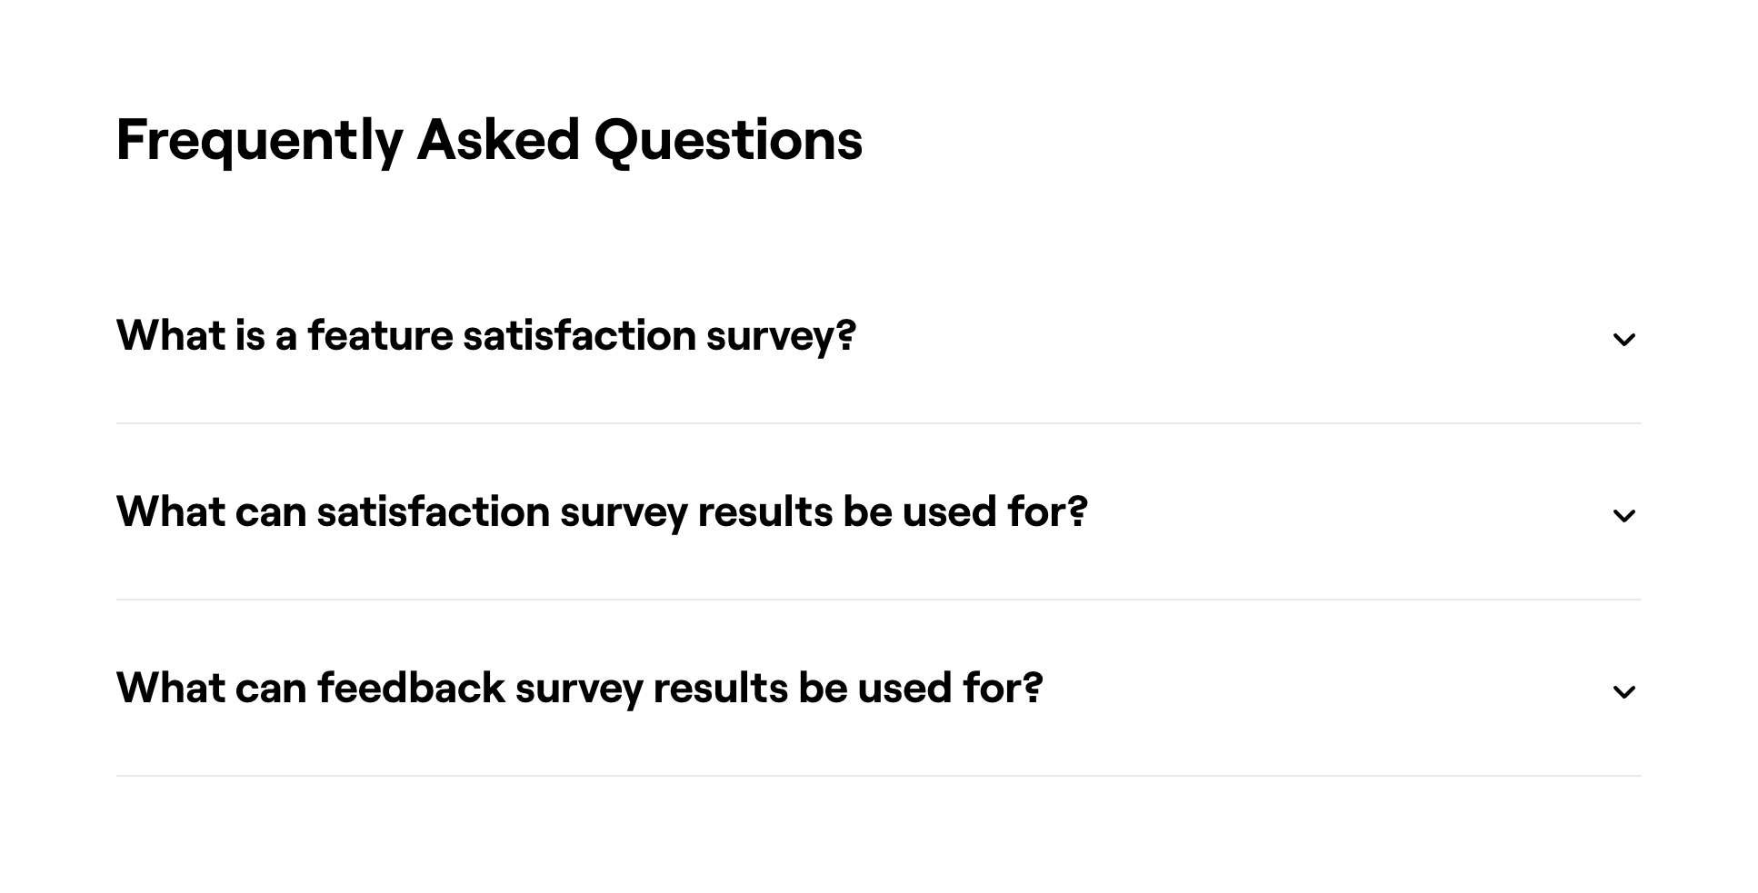Click the word "Asked" in the heading
This screenshot has width=1758, height=893.
[x=498, y=140]
